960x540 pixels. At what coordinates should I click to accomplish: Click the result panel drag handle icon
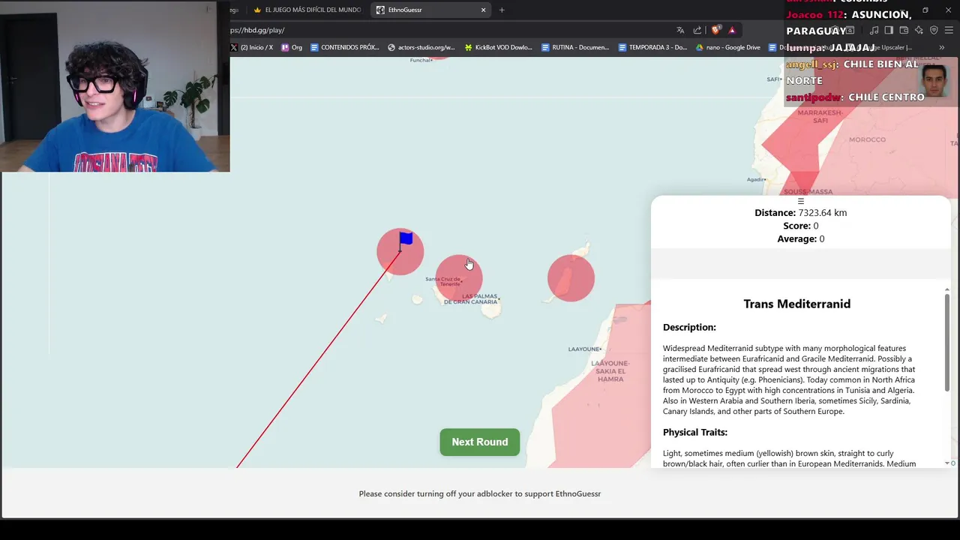(800, 201)
